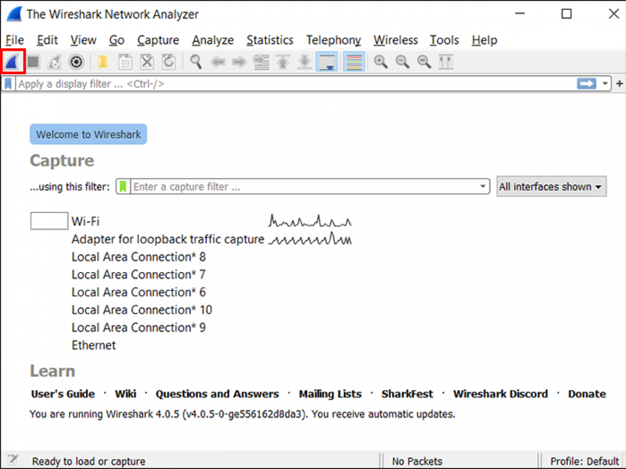Toggle packet list colorization
The width and height of the screenshot is (626, 469).
tap(353, 62)
